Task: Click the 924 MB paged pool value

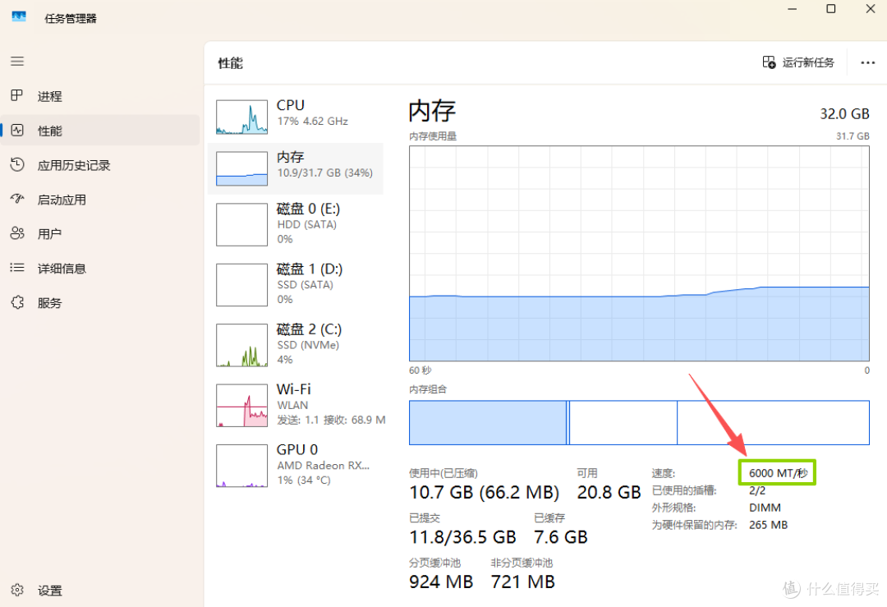Action: click(x=441, y=582)
